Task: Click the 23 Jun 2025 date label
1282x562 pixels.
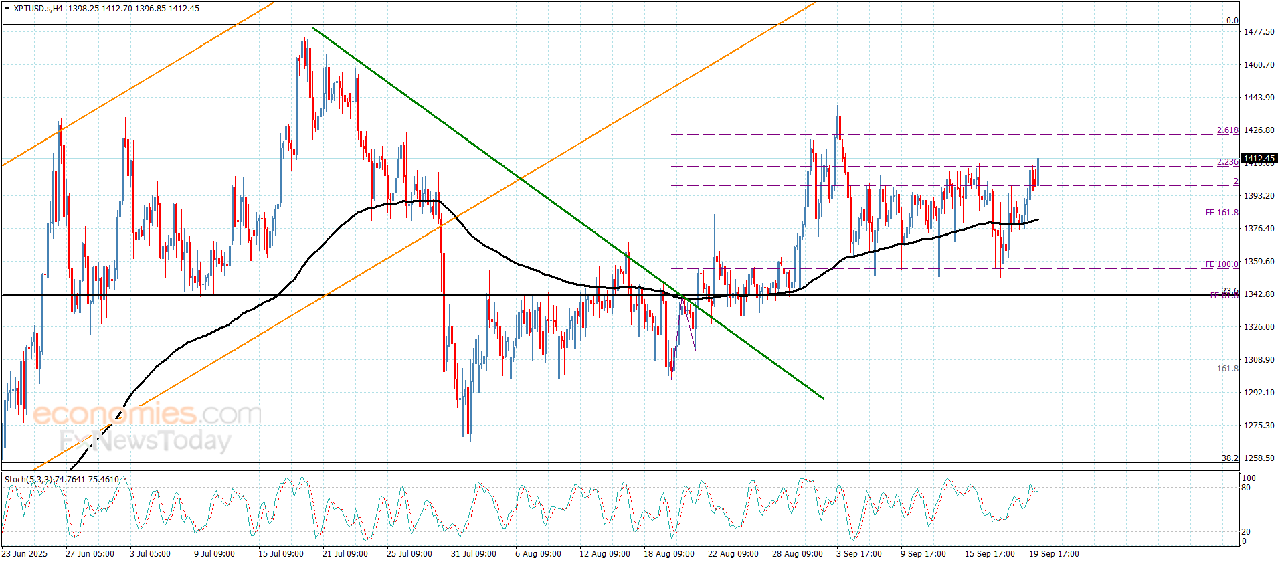Action: [24, 553]
